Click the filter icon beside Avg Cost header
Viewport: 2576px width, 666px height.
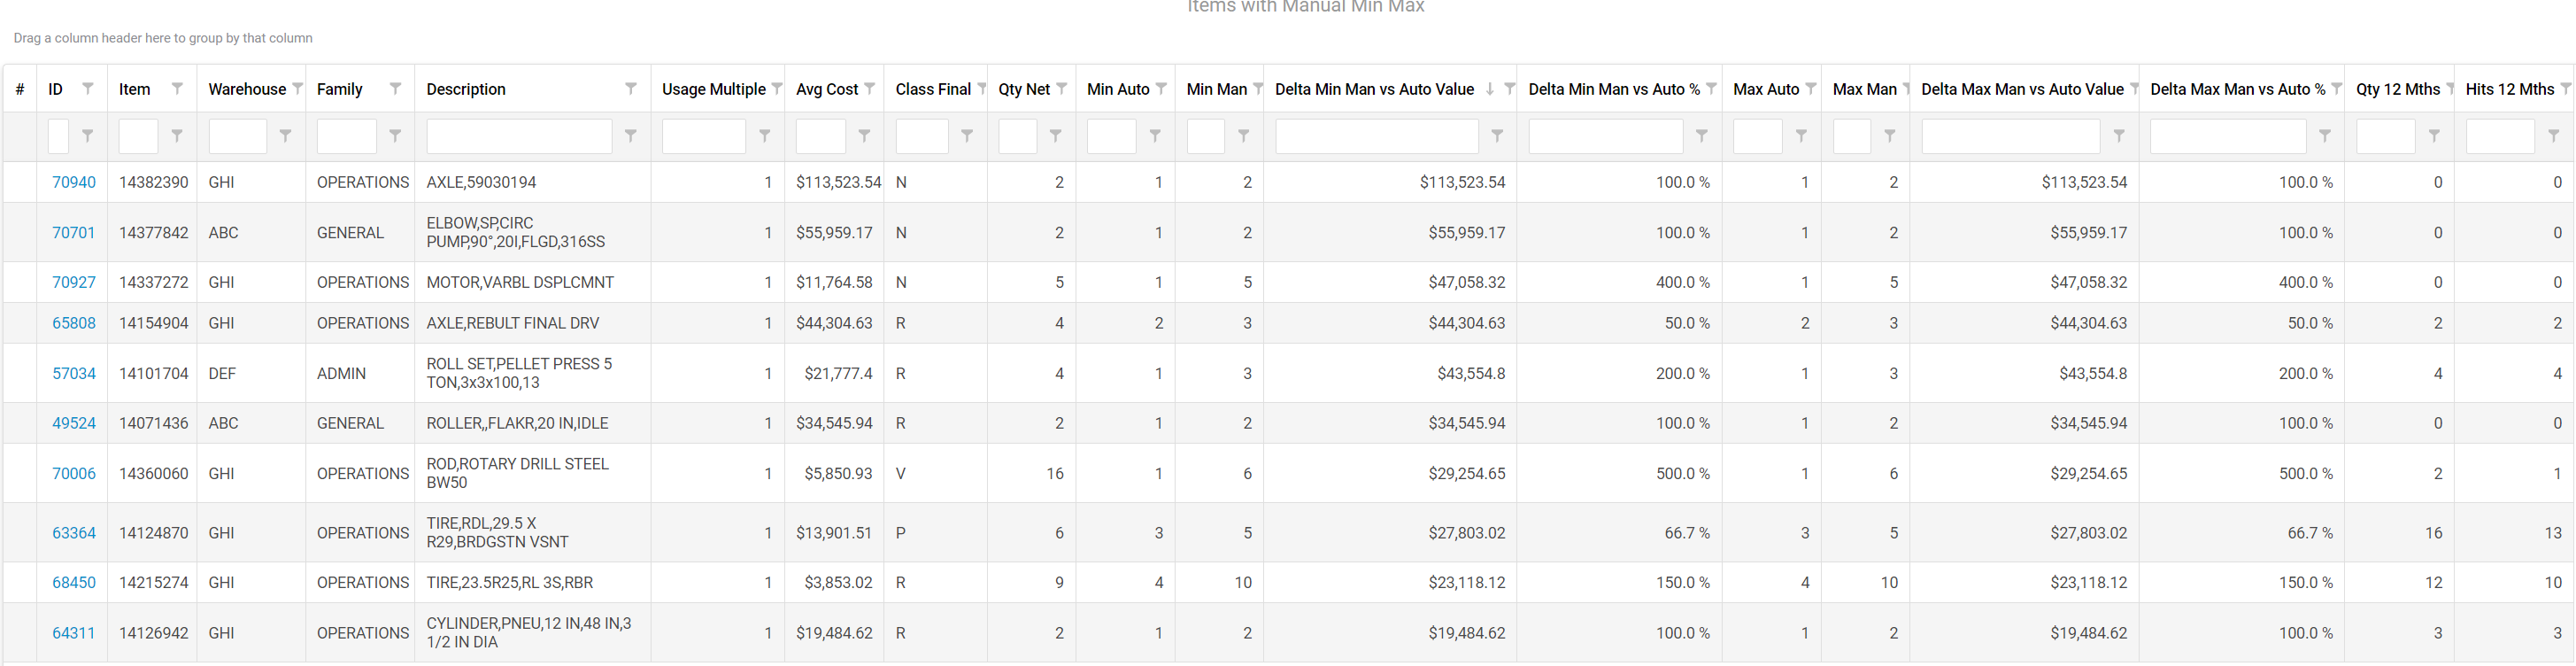point(870,89)
